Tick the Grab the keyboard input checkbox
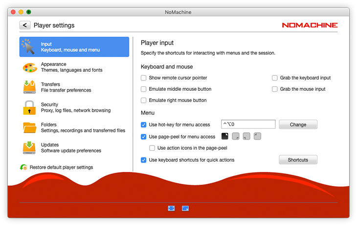 275,78
